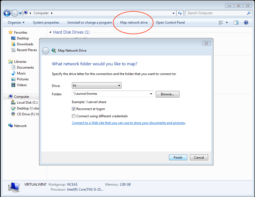Image resolution: width=255 pixels, height=197 pixels.
Task: Click Map network drive in the toolbar
Action: tap(134, 23)
